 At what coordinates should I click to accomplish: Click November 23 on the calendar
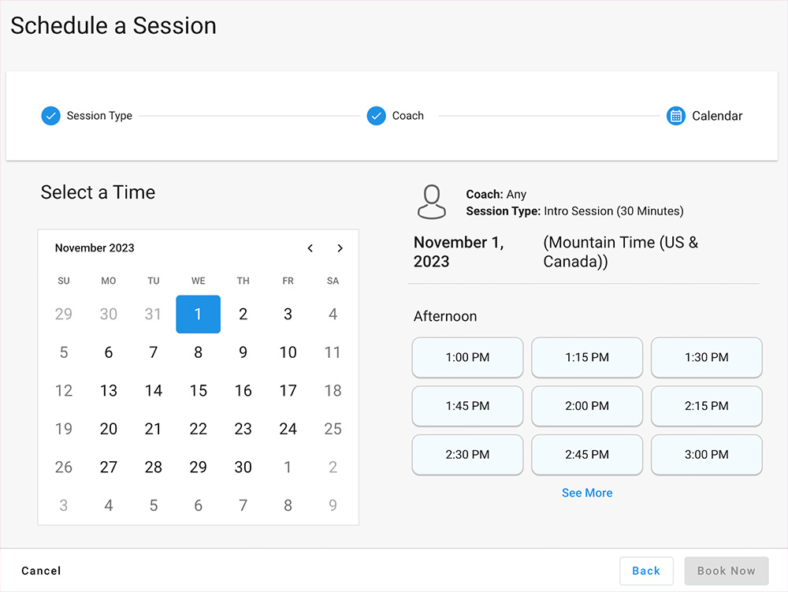[243, 429]
